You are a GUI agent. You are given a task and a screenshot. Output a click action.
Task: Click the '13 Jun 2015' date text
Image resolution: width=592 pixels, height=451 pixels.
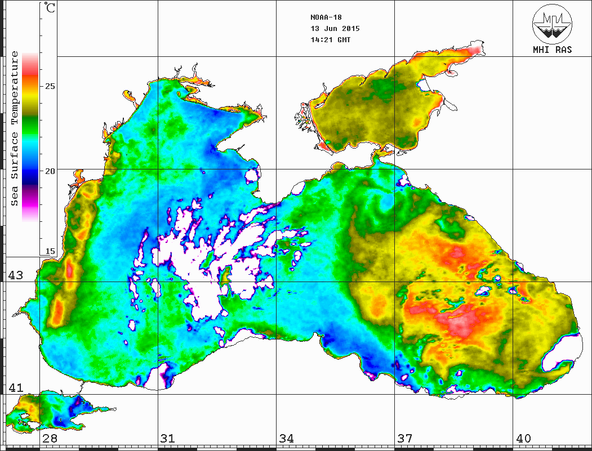coord(335,29)
